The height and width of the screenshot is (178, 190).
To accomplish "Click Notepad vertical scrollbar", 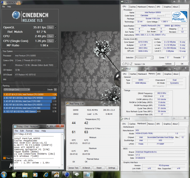I will [x=62, y=150].
